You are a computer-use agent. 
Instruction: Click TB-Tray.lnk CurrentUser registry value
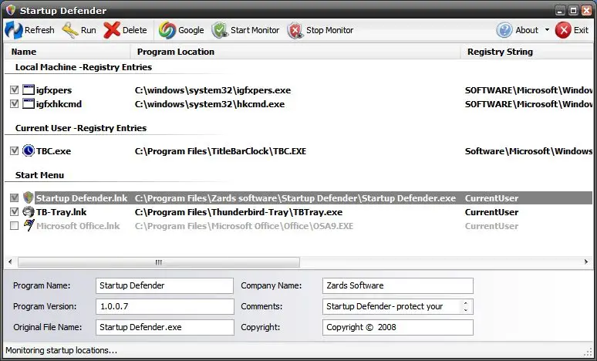[491, 212]
